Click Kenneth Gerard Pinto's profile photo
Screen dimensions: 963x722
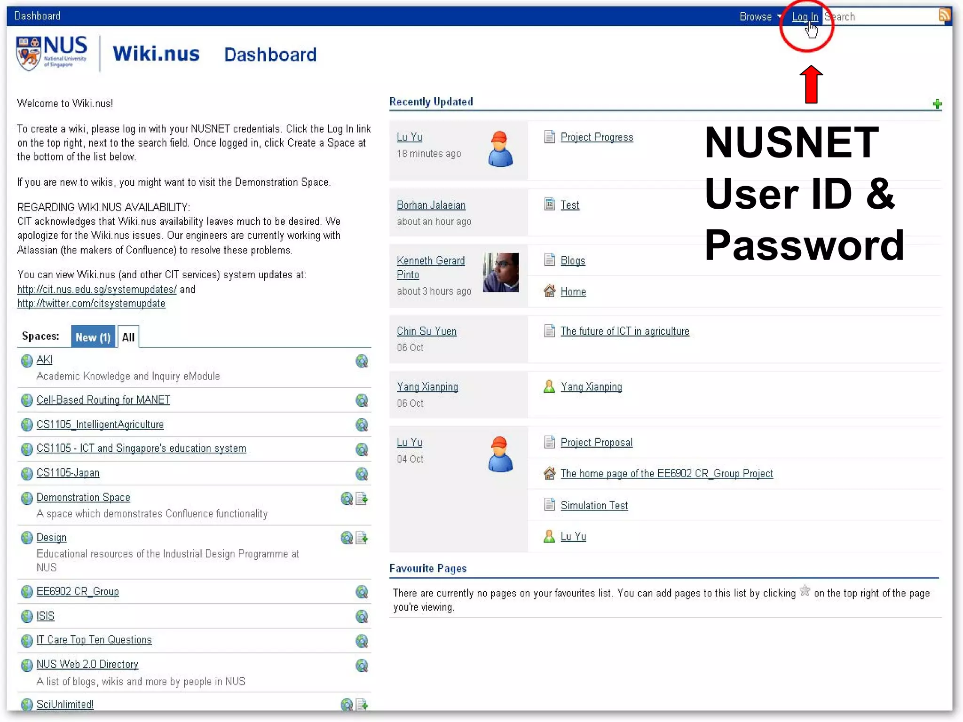pos(500,272)
